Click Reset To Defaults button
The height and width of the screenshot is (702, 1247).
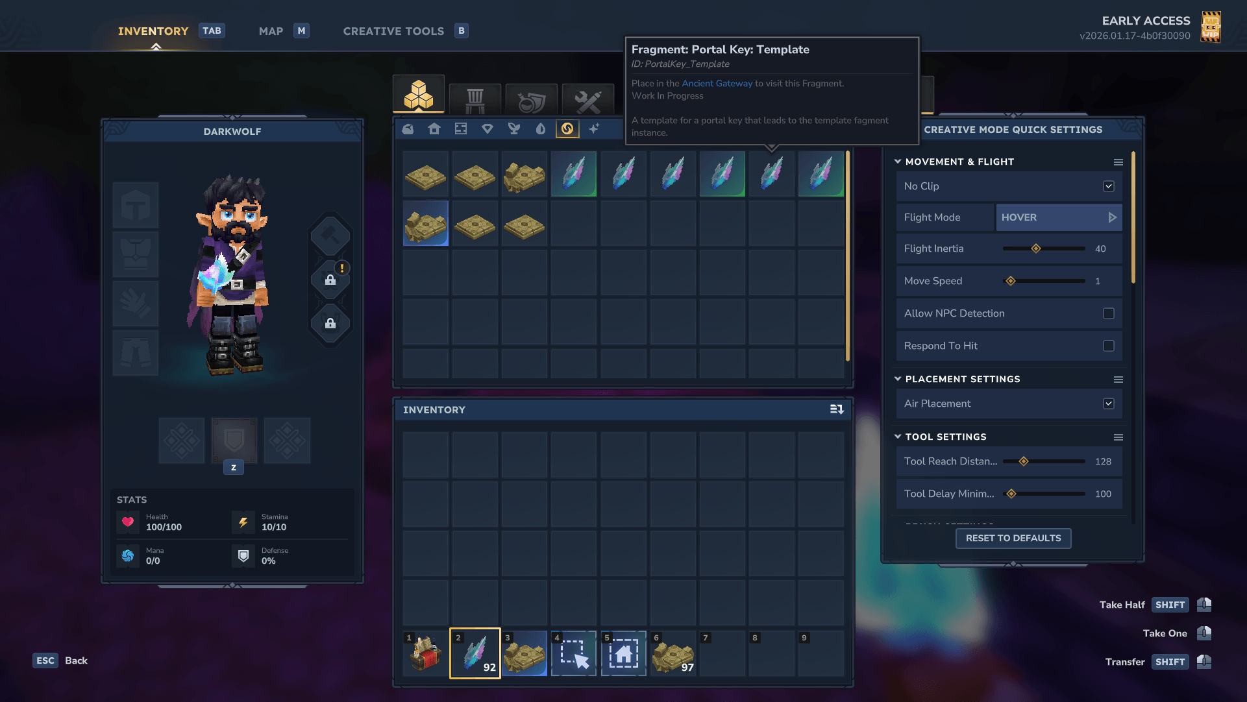click(x=1013, y=538)
